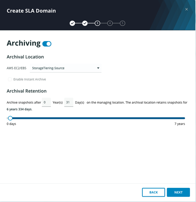Jump to step 4 in wizard
This screenshot has height=202, width=196.
click(x=110, y=23)
